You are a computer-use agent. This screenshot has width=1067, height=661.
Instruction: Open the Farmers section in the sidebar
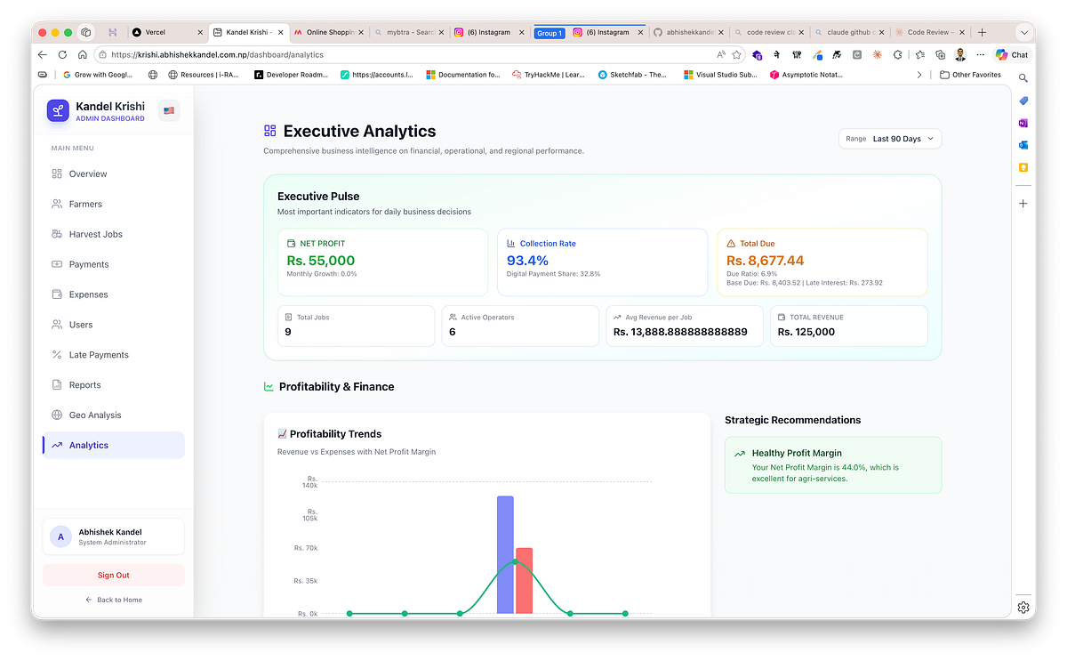[x=113, y=204]
